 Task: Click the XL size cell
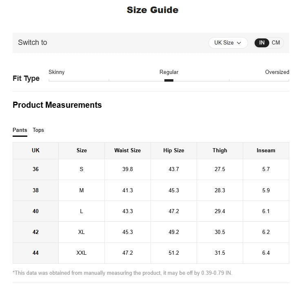pyautogui.click(x=82, y=232)
